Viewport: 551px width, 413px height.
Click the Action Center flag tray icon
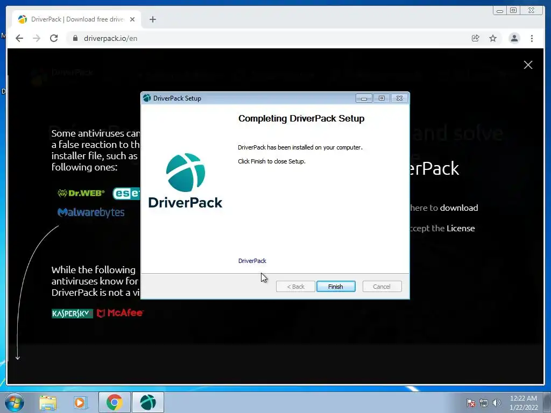click(x=471, y=403)
